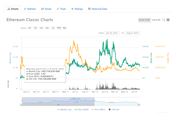This screenshot has width=171, height=113.
Task: Open the Charts tab
Action: tap(13, 9)
